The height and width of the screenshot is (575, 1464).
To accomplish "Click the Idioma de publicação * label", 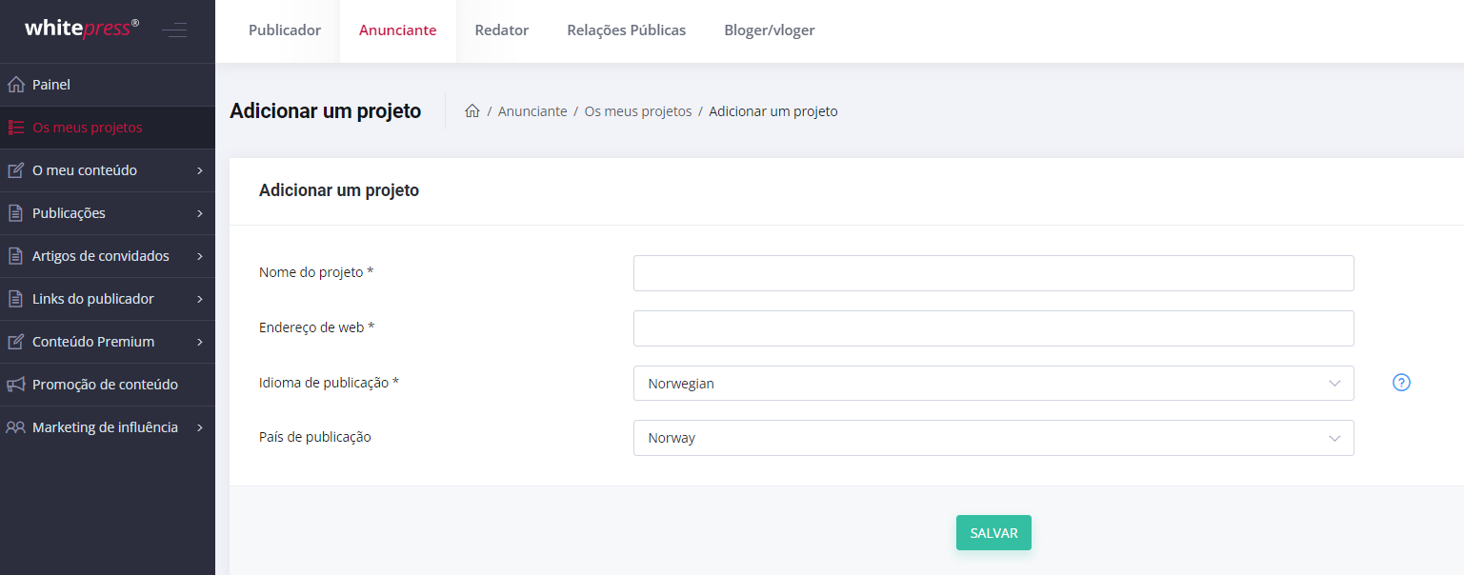I will click(x=329, y=383).
